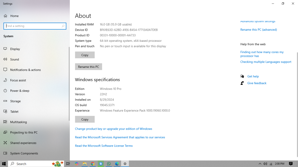The image size is (298, 167).
Task: Open Microsoft Software License Terms link
Action: click(x=104, y=146)
